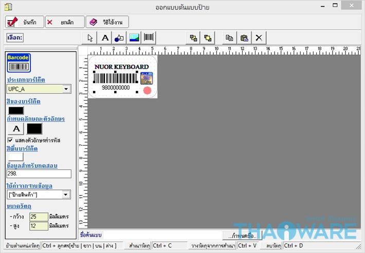365x253 pixels.
Task: Click the สีพื้นบาร์โค๊ต link label
Action: pyautogui.click(x=22, y=149)
